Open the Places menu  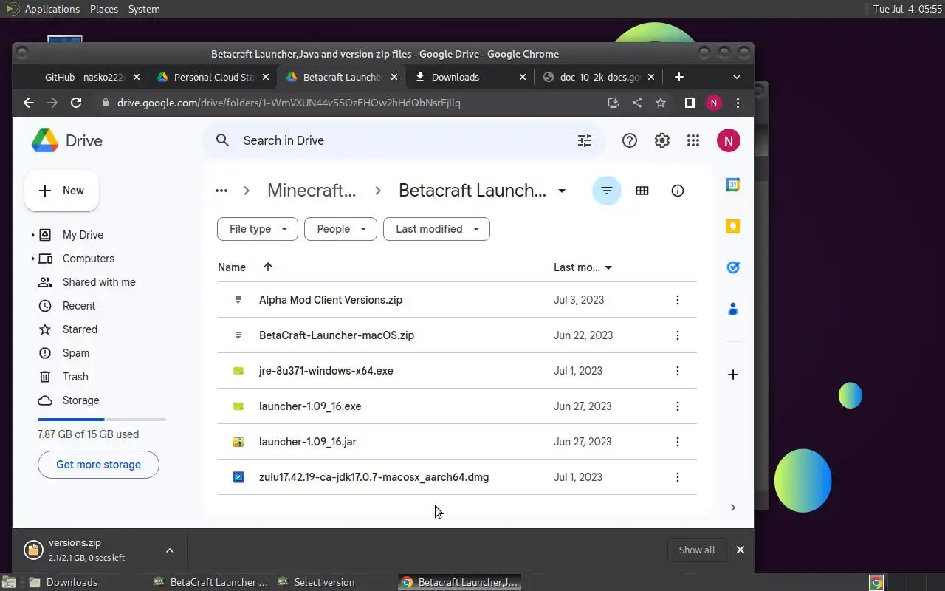104,9
